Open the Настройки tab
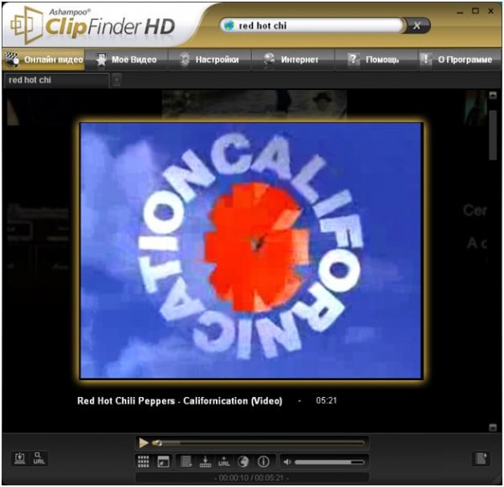 [x=209, y=60]
